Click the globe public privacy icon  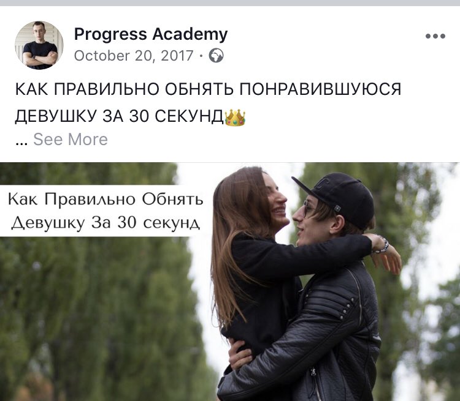216,55
